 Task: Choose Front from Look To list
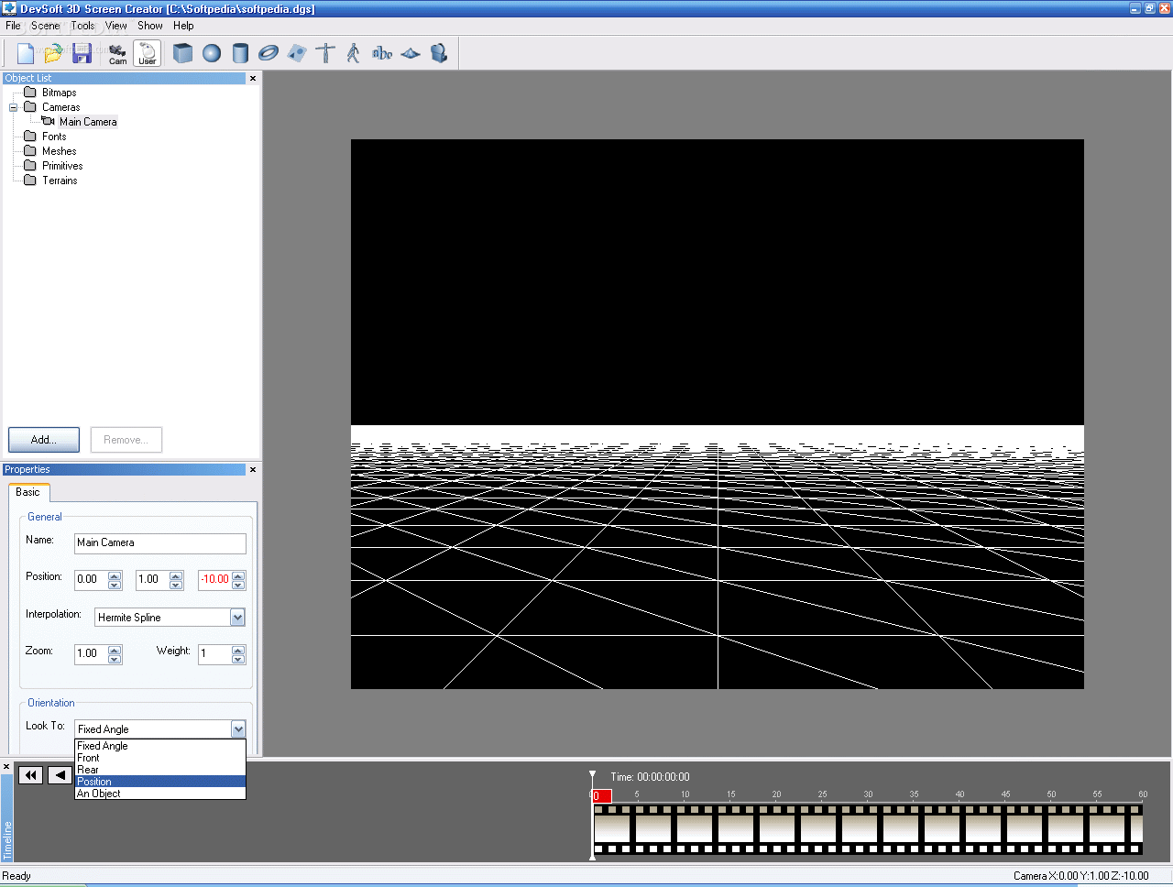[x=160, y=758]
